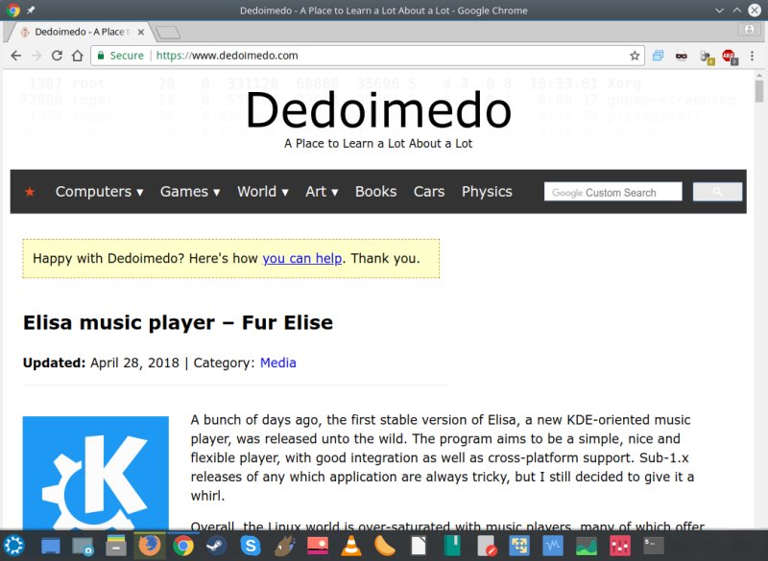The height and width of the screenshot is (561, 768).
Task: Expand the Art menu
Action: coord(322,192)
